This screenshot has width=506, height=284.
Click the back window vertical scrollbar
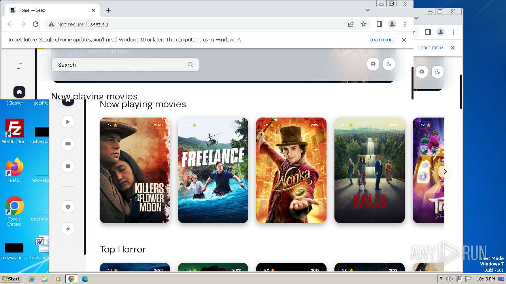pos(461,92)
